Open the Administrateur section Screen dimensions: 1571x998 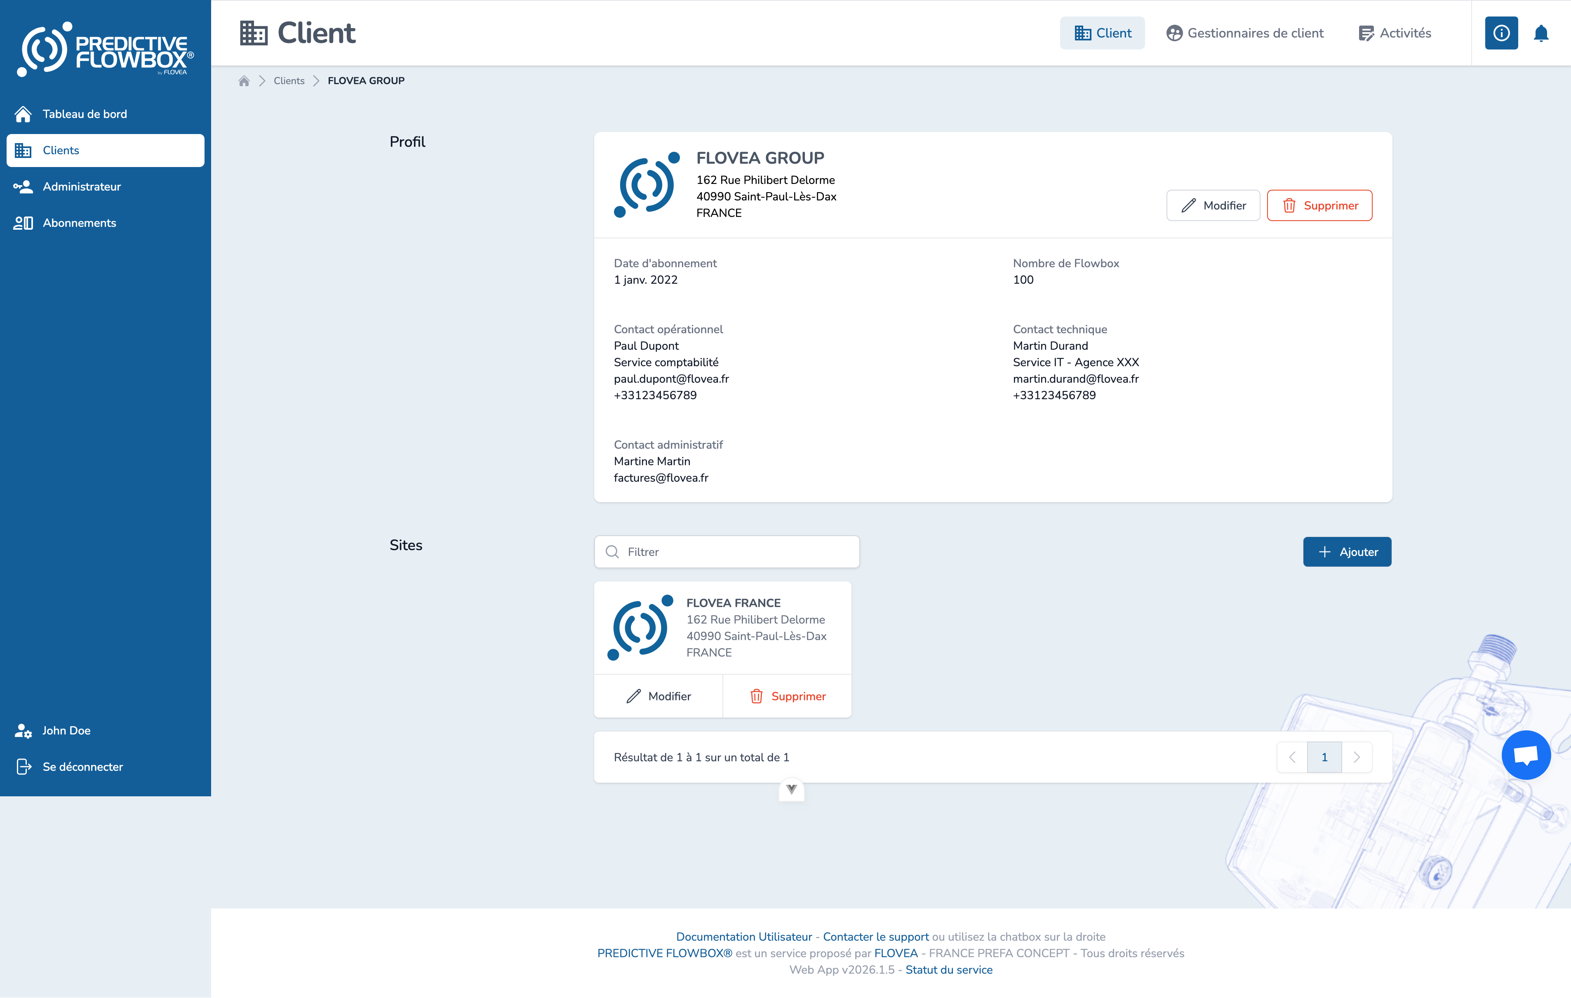click(x=24, y=187)
